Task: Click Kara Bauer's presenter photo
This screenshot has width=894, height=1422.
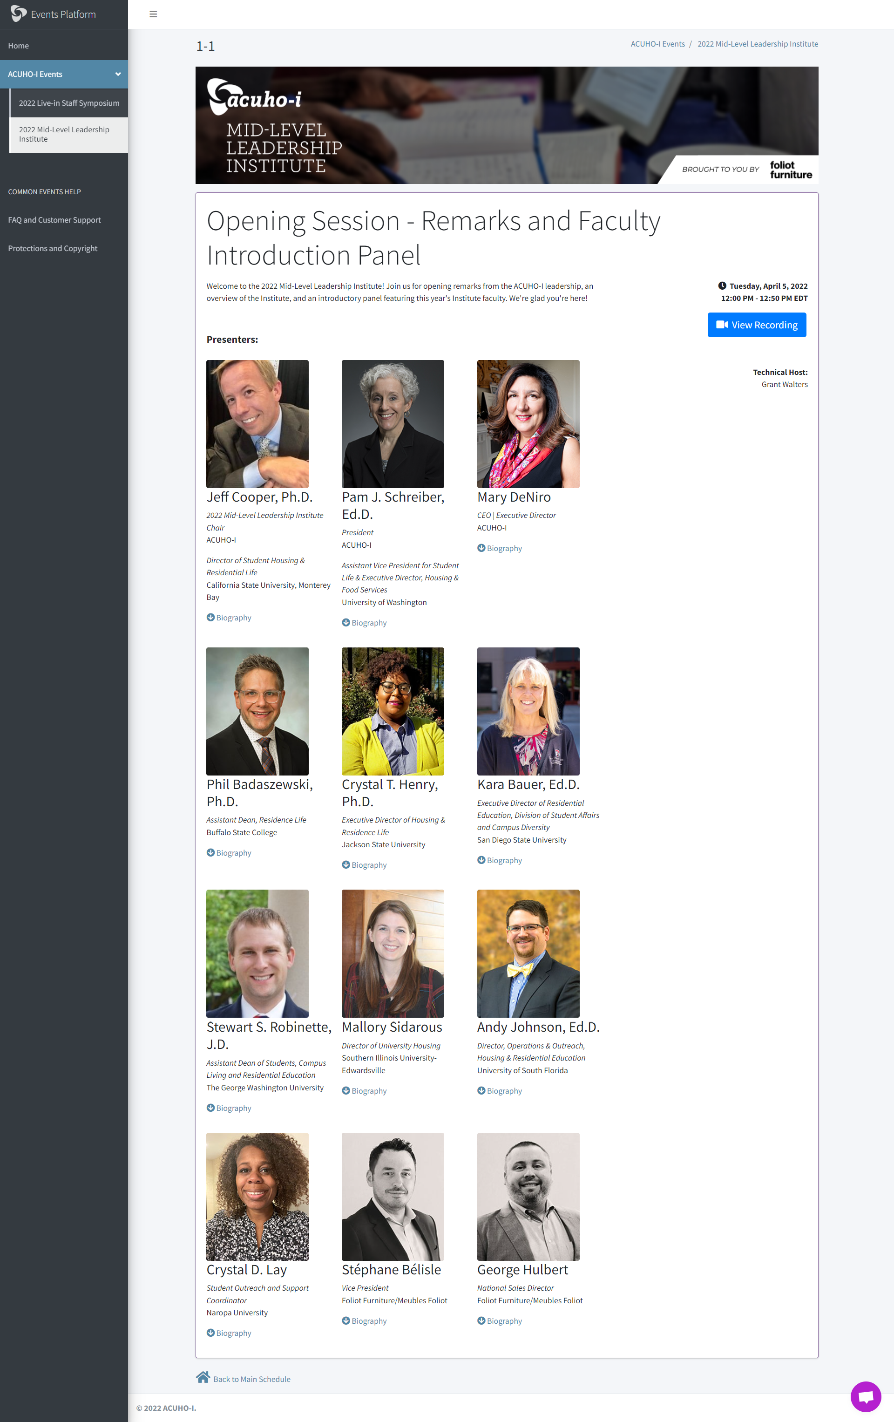Action: [528, 711]
